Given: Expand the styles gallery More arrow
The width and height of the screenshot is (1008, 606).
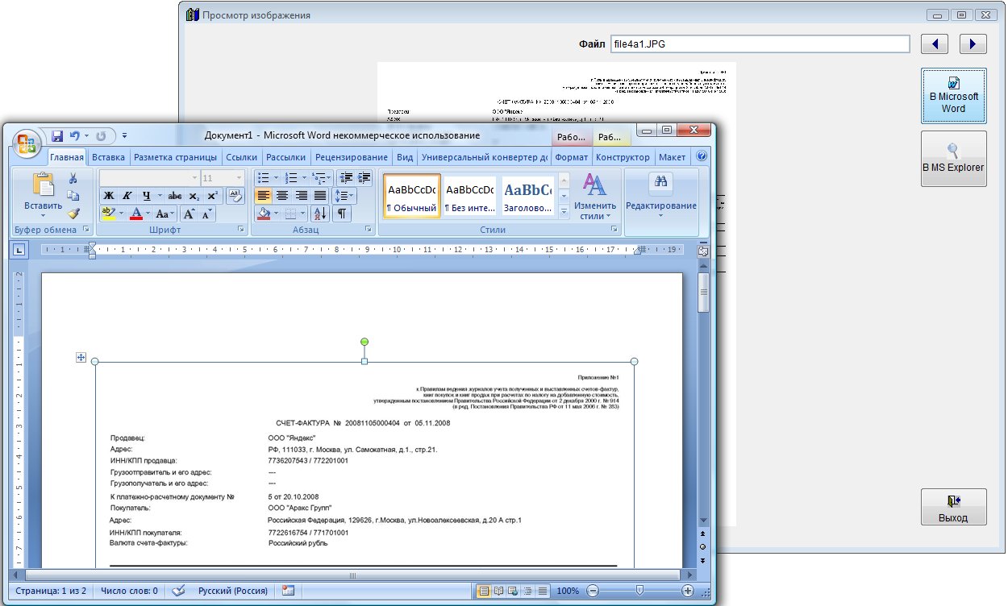Looking at the screenshot, I should click(x=564, y=212).
